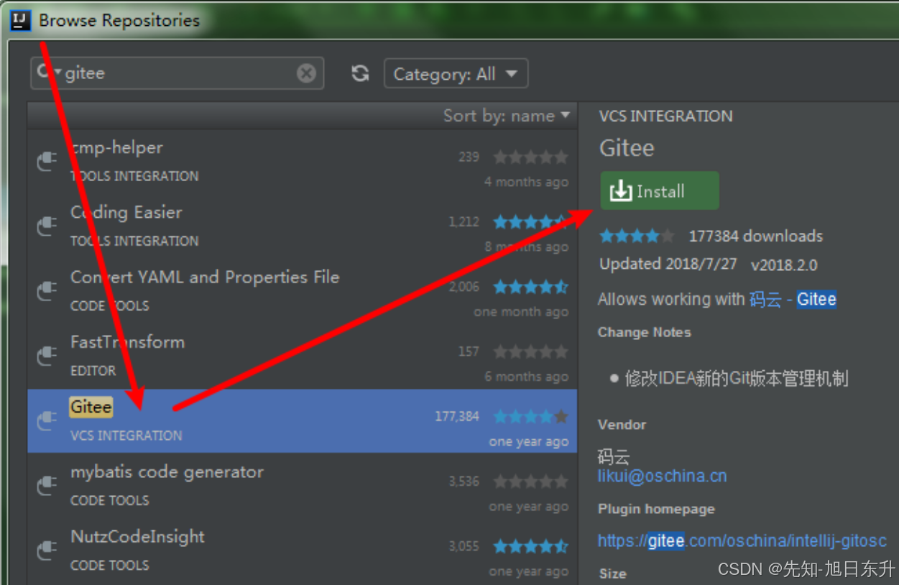Open the search history magnifier dropdown
Viewport: 899px width, 585px height.
pos(47,72)
